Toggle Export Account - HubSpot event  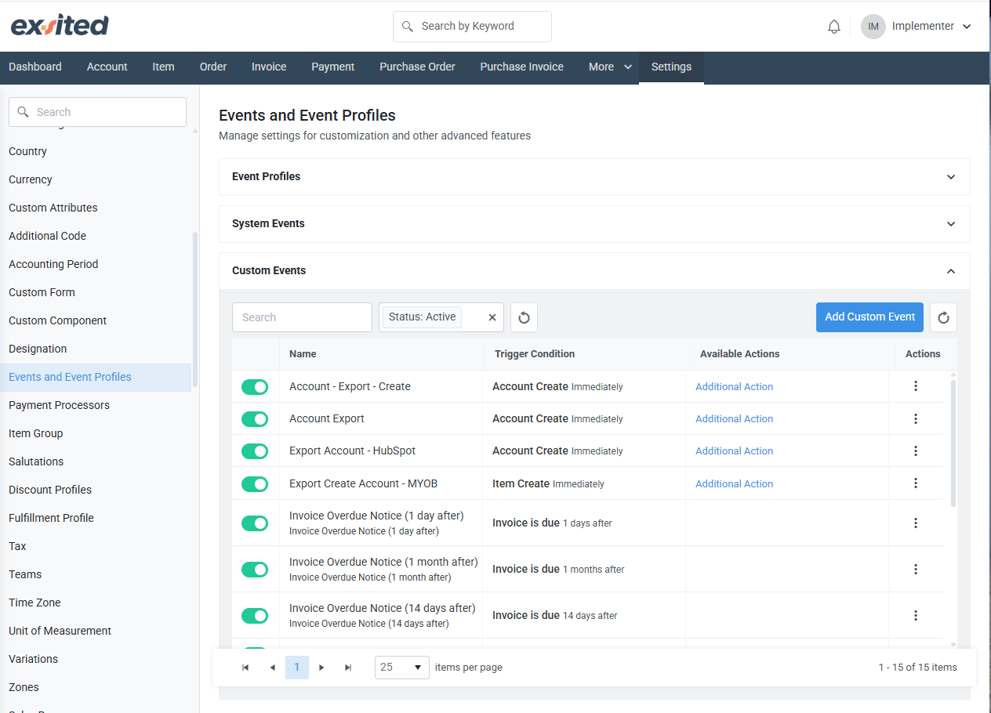point(255,451)
